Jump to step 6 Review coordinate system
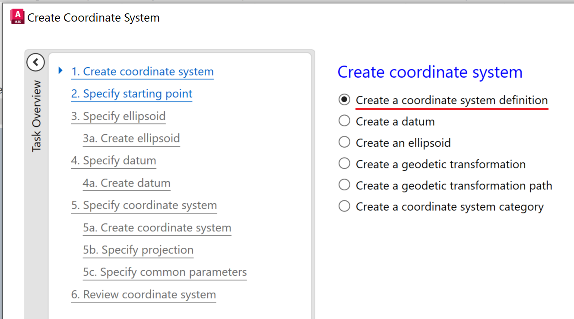Screen dimensions: 574x319 tap(143, 295)
